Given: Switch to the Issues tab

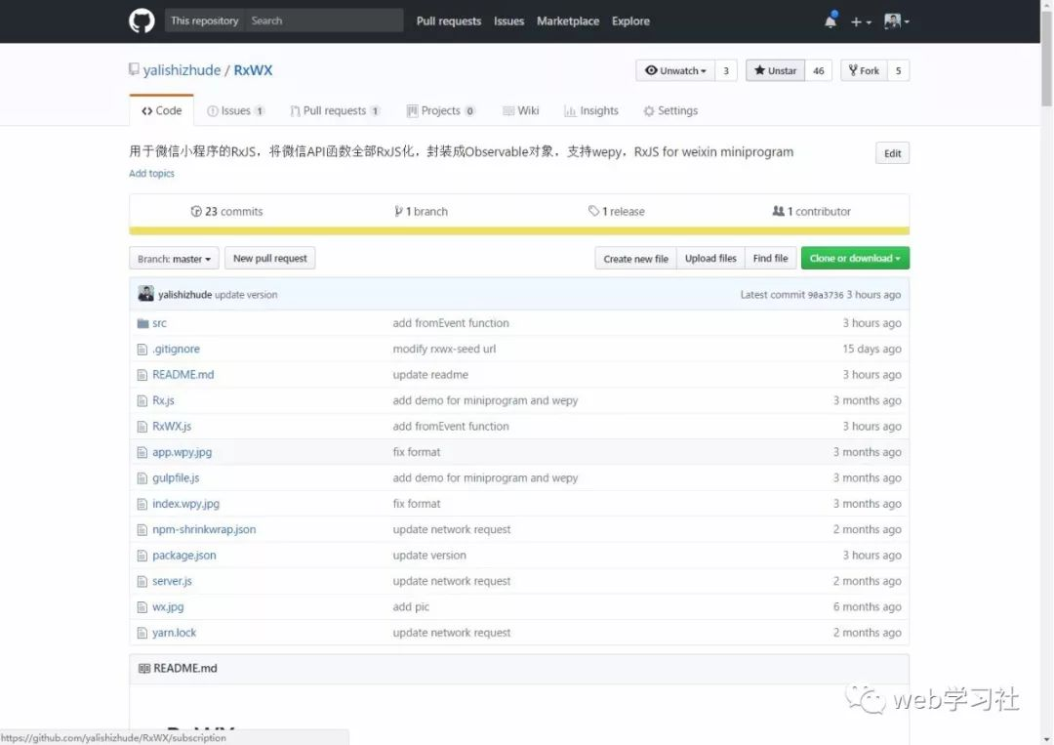Looking at the screenshot, I should pos(236,111).
